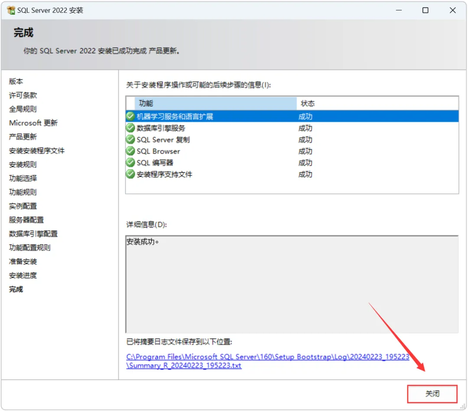Image resolution: width=468 pixels, height=411 pixels.
Task: Click the SQL Server setup title bar icon
Action: click(11, 10)
